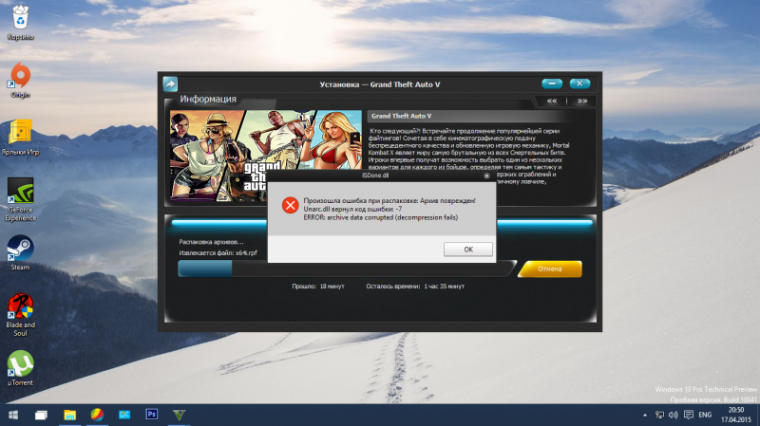Click the colorful ball taskbar icon
Image resolution: width=760 pixels, height=426 pixels.
click(97, 415)
